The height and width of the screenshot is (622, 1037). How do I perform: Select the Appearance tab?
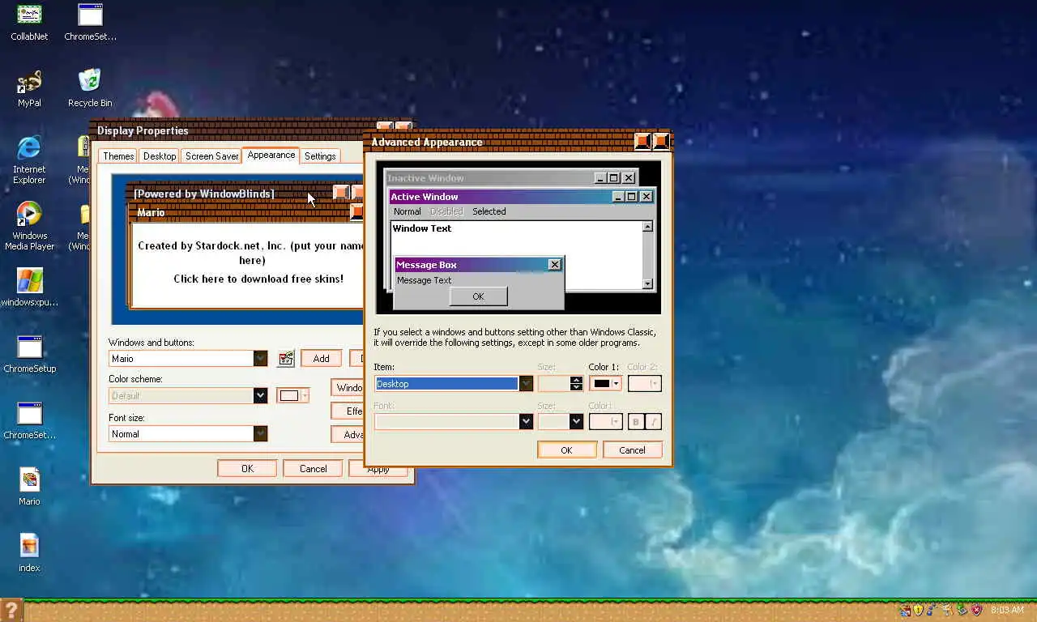point(271,155)
